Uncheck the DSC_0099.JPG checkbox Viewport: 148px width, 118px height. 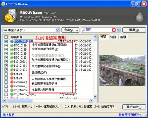(x=6, y=41)
